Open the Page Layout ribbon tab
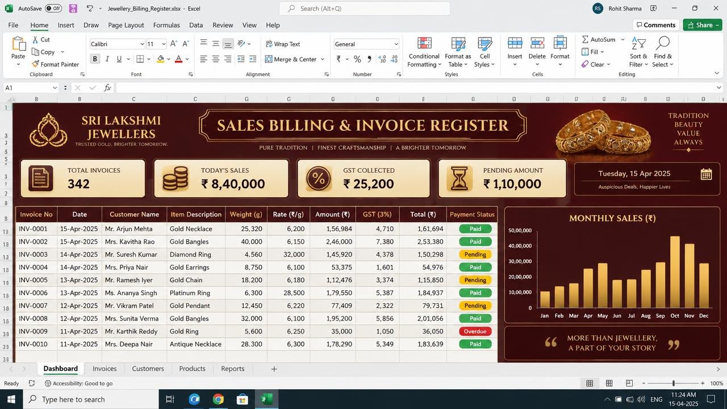Screen dimensions: 727x409 coord(126,25)
